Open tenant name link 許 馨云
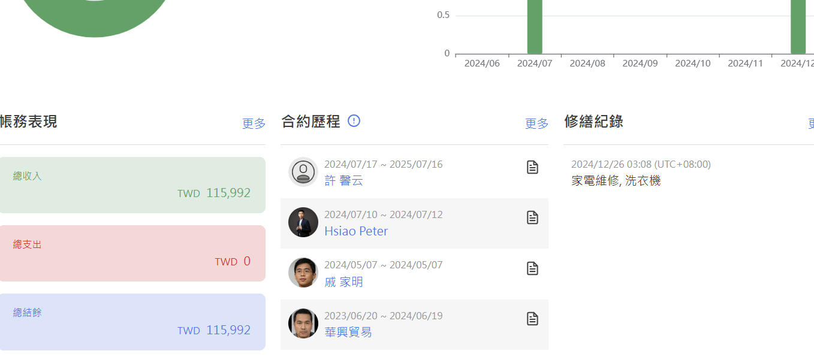The height and width of the screenshot is (360, 814). click(343, 181)
